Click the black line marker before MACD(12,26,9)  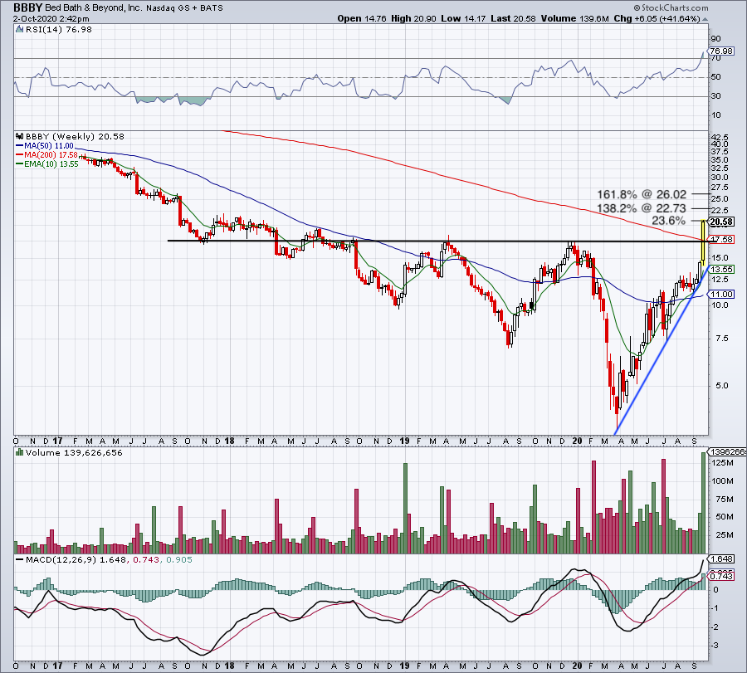tap(20, 559)
